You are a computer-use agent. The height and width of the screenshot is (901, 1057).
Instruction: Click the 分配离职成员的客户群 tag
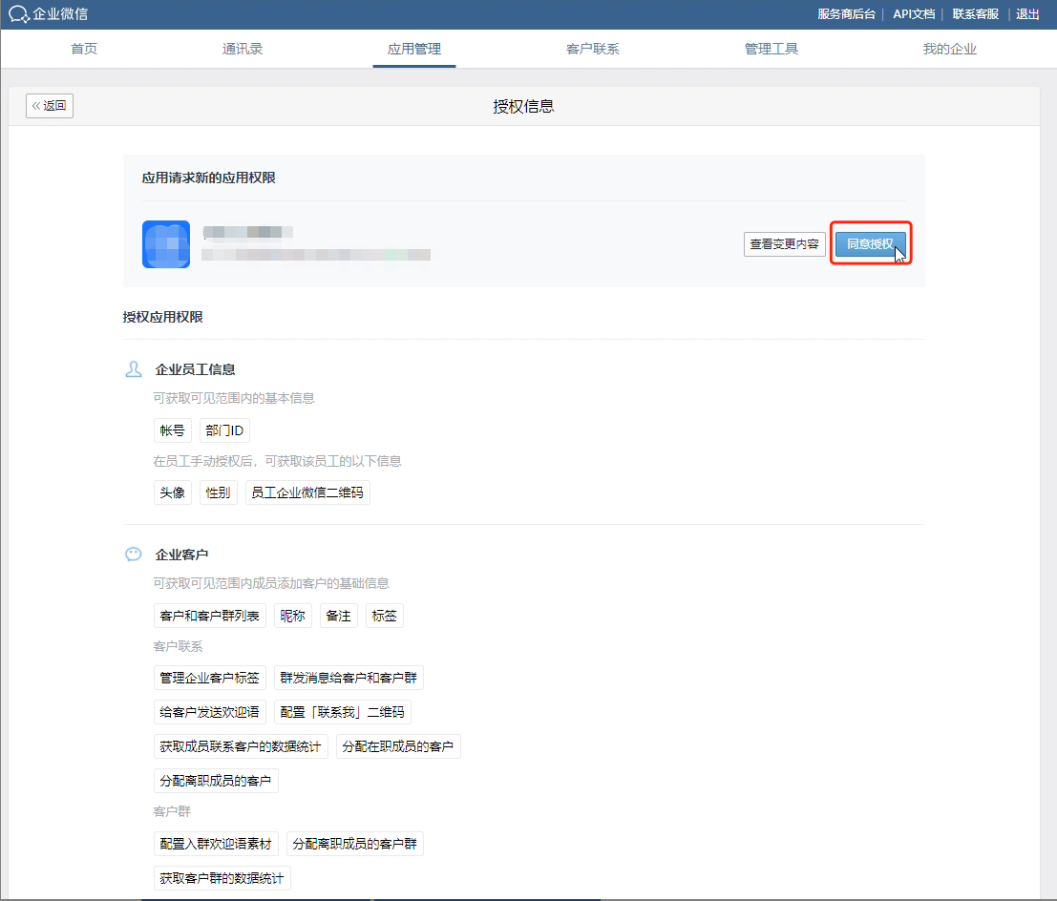point(354,844)
